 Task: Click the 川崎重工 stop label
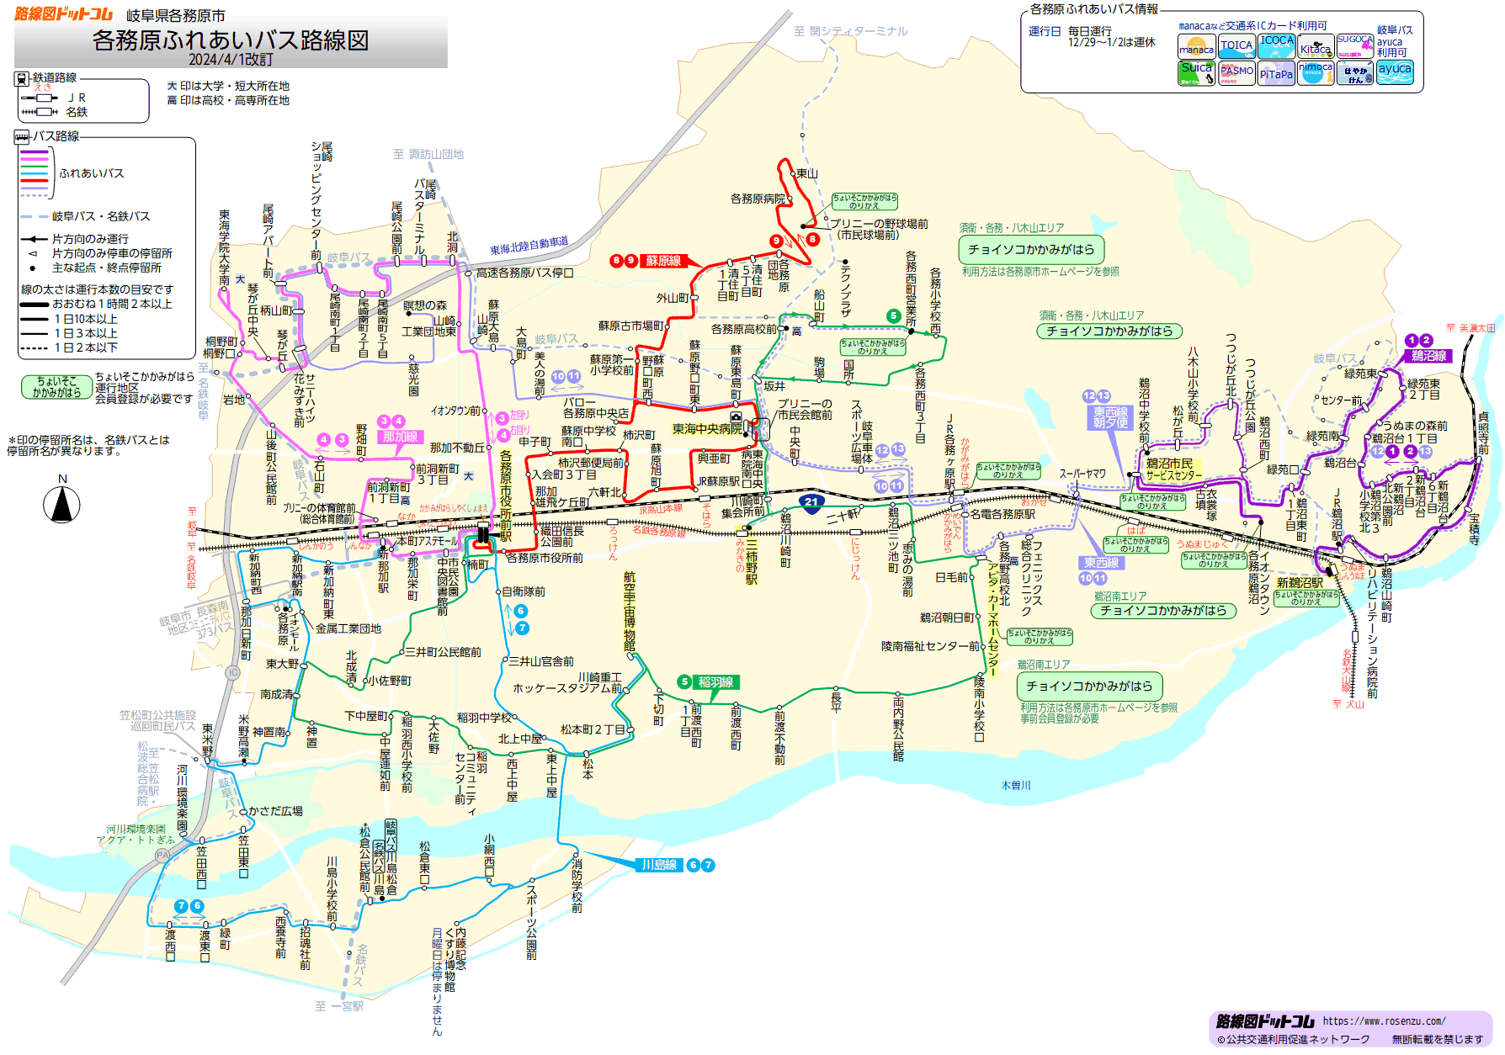click(x=600, y=677)
